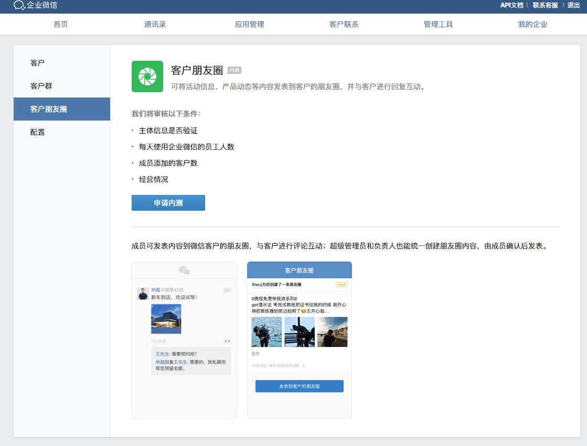This screenshot has width=587, height=446.
Task: Click 申请内测 button
Action: [168, 203]
